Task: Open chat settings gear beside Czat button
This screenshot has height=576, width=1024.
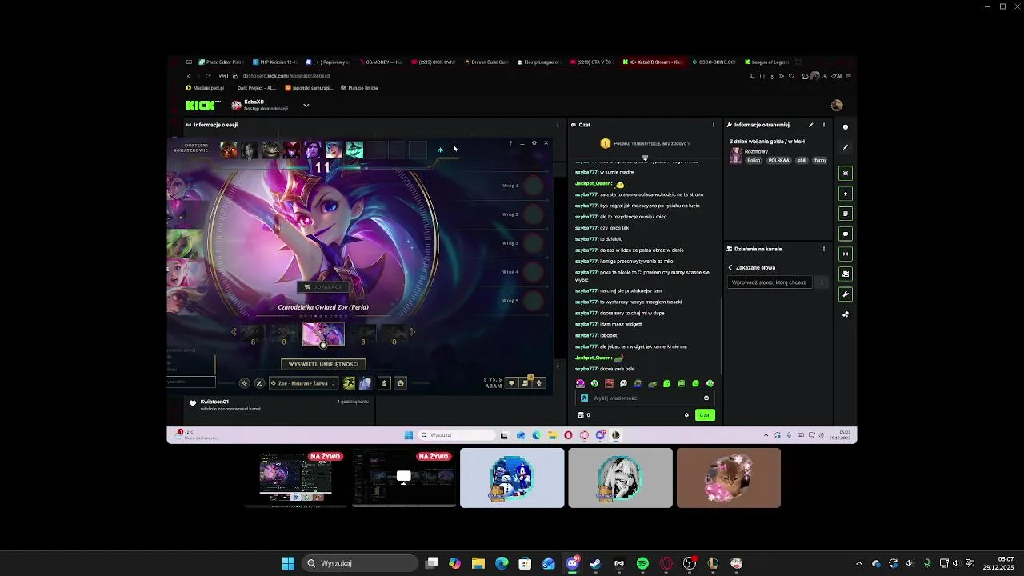Action: (686, 414)
